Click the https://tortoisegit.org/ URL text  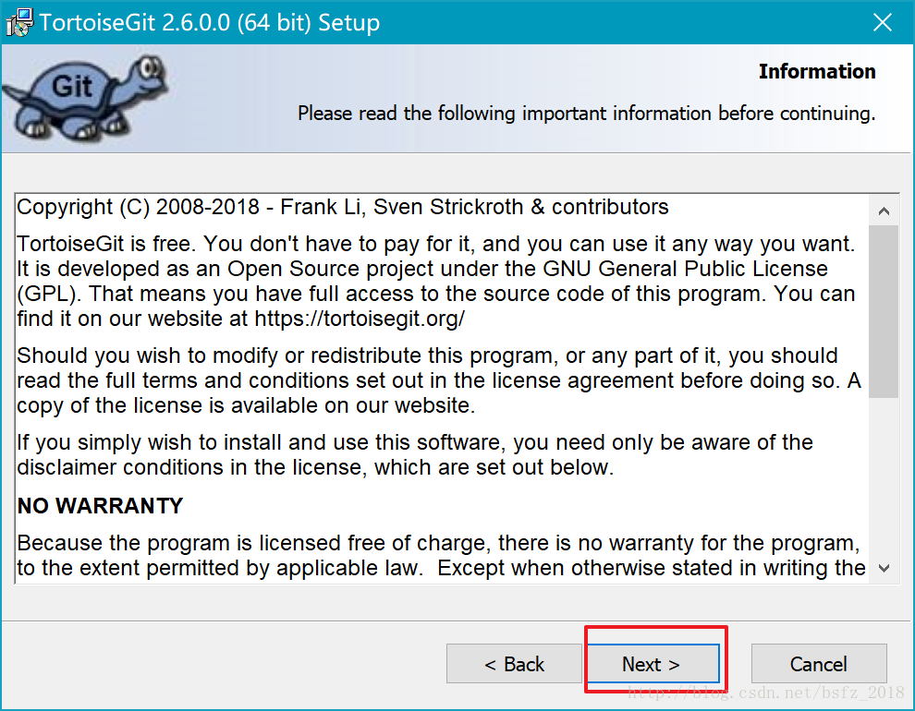click(360, 319)
